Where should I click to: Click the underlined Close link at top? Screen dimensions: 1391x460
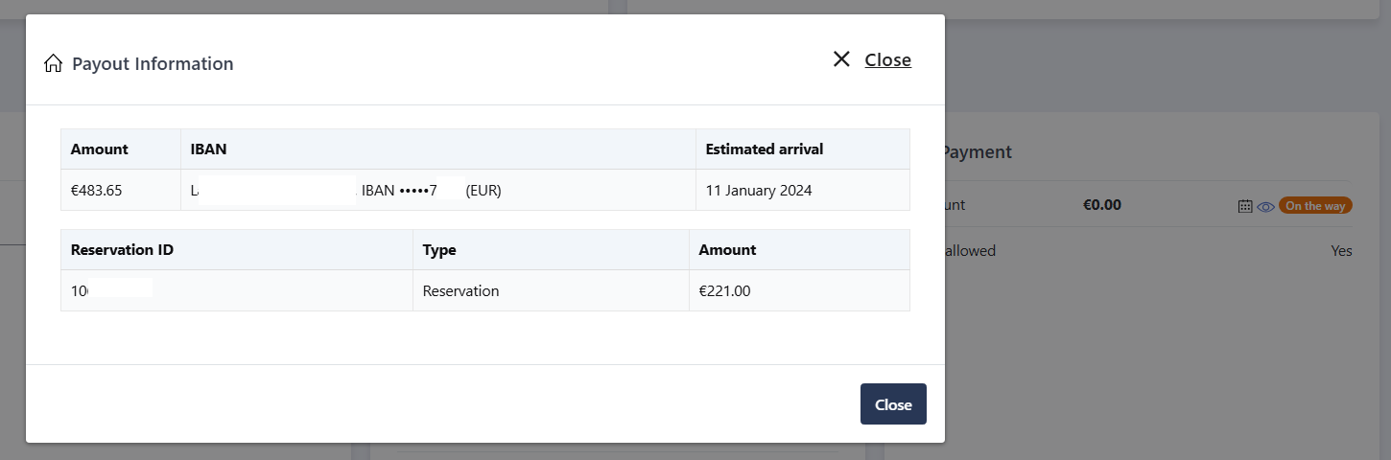(888, 59)
